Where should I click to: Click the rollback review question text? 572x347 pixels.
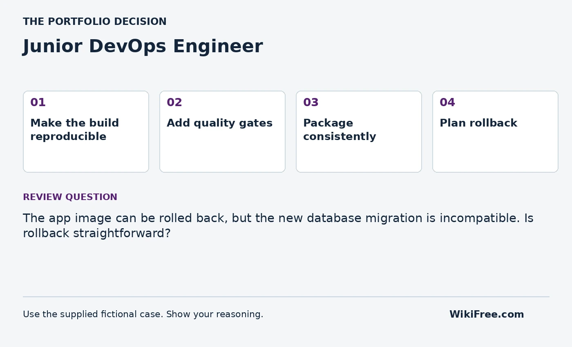278,226
